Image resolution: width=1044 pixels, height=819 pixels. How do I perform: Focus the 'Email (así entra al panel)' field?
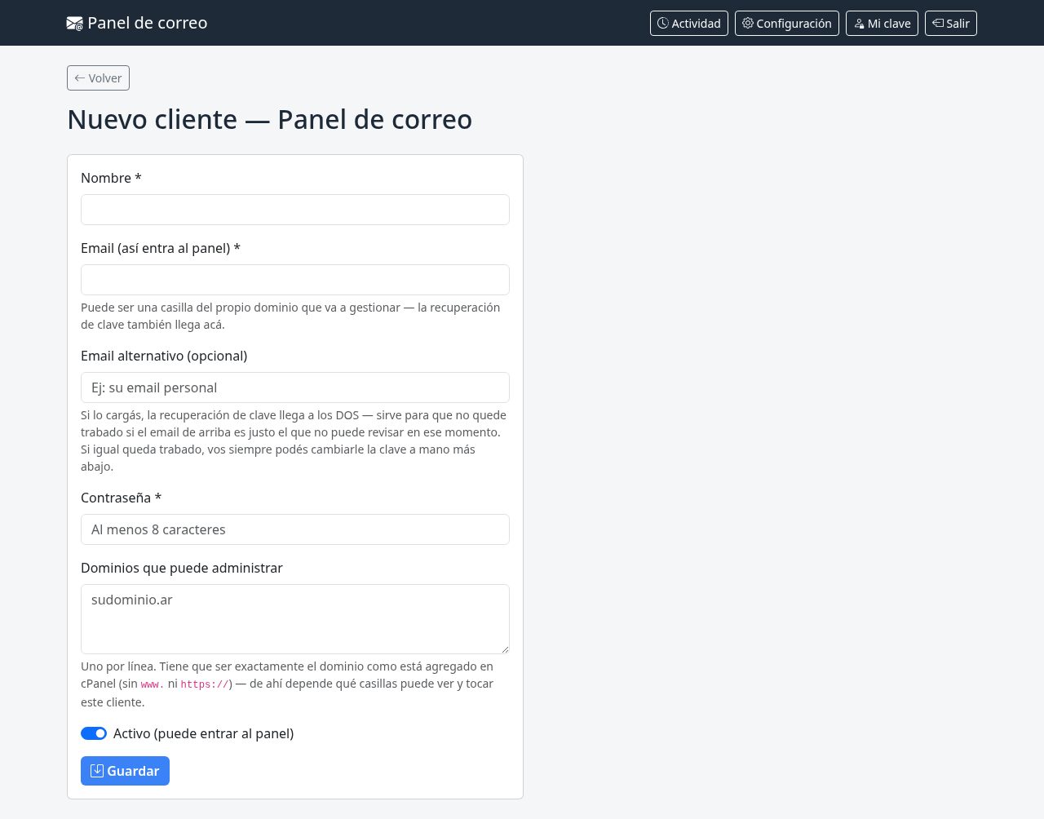[295, 280]
